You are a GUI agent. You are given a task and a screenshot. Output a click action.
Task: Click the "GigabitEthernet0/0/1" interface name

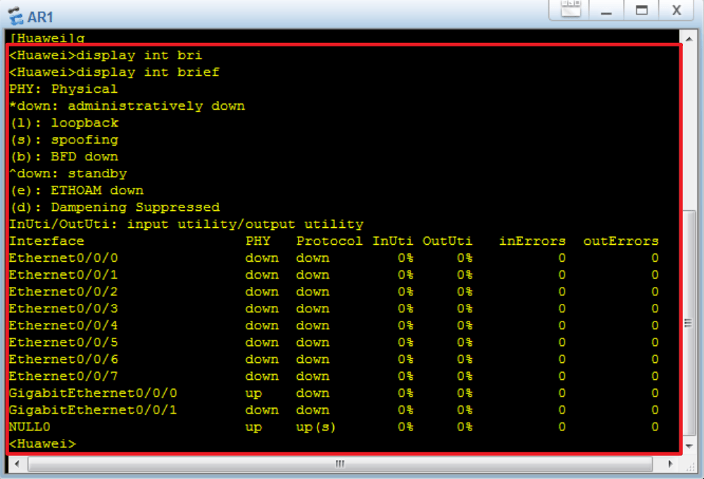click(93, 410)
